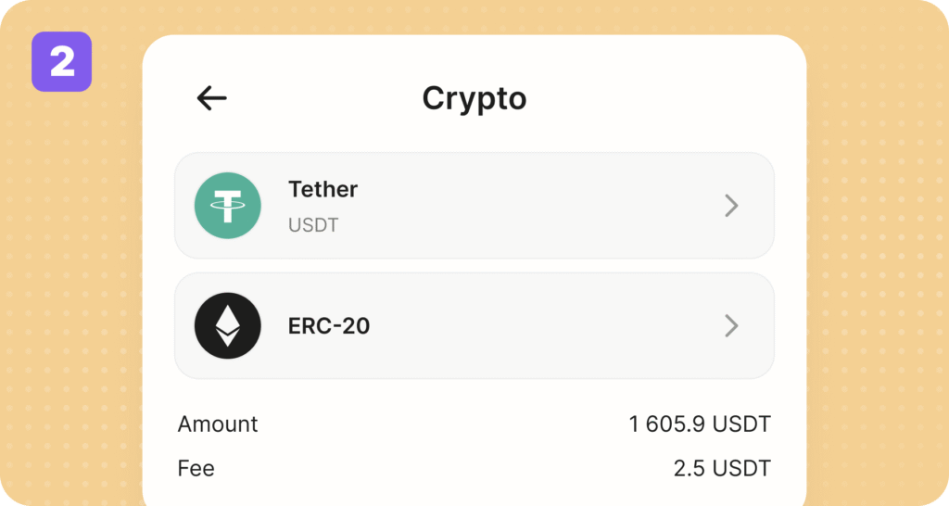The image size is (949, 506).
Task: Click the 1 605.9 USDT amount value
Action: (x=700, y=424)
